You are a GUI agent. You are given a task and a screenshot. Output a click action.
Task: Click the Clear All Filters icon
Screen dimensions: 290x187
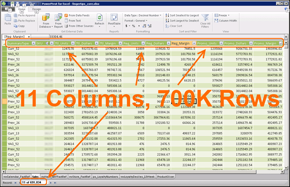[x=205, y=18]
